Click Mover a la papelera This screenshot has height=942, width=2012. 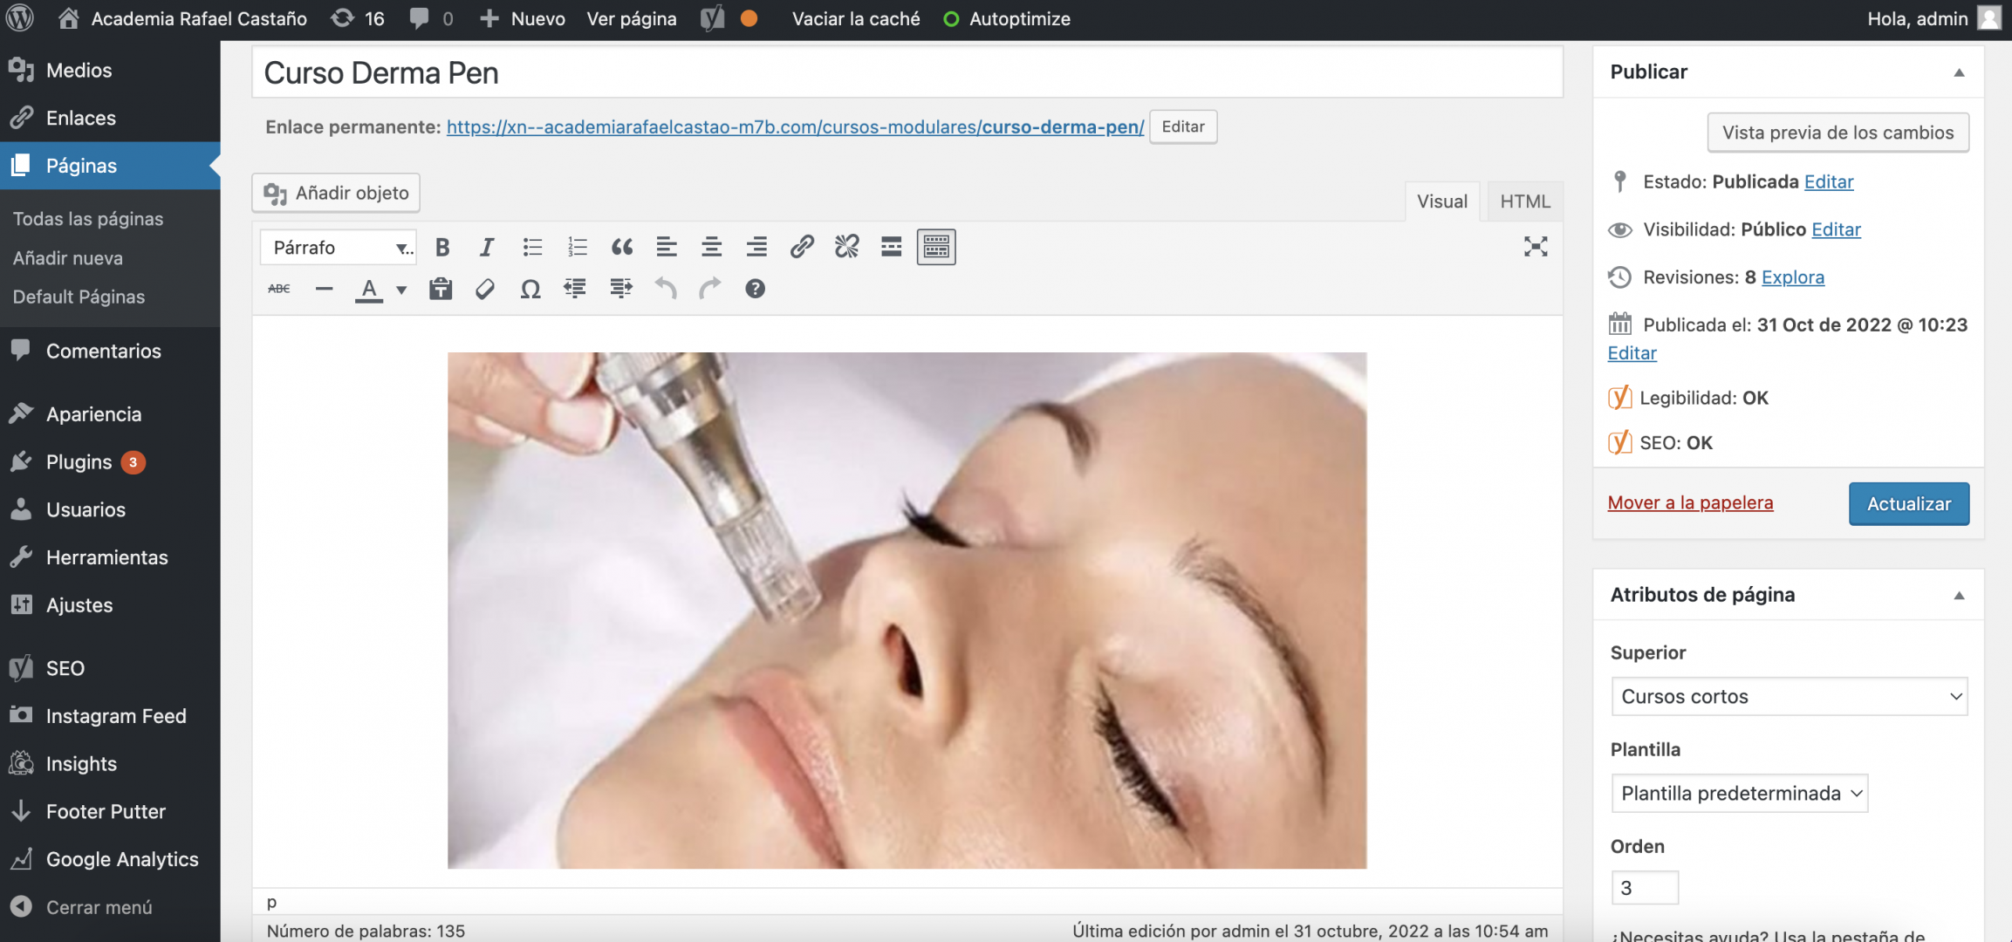click(1690, 503)
